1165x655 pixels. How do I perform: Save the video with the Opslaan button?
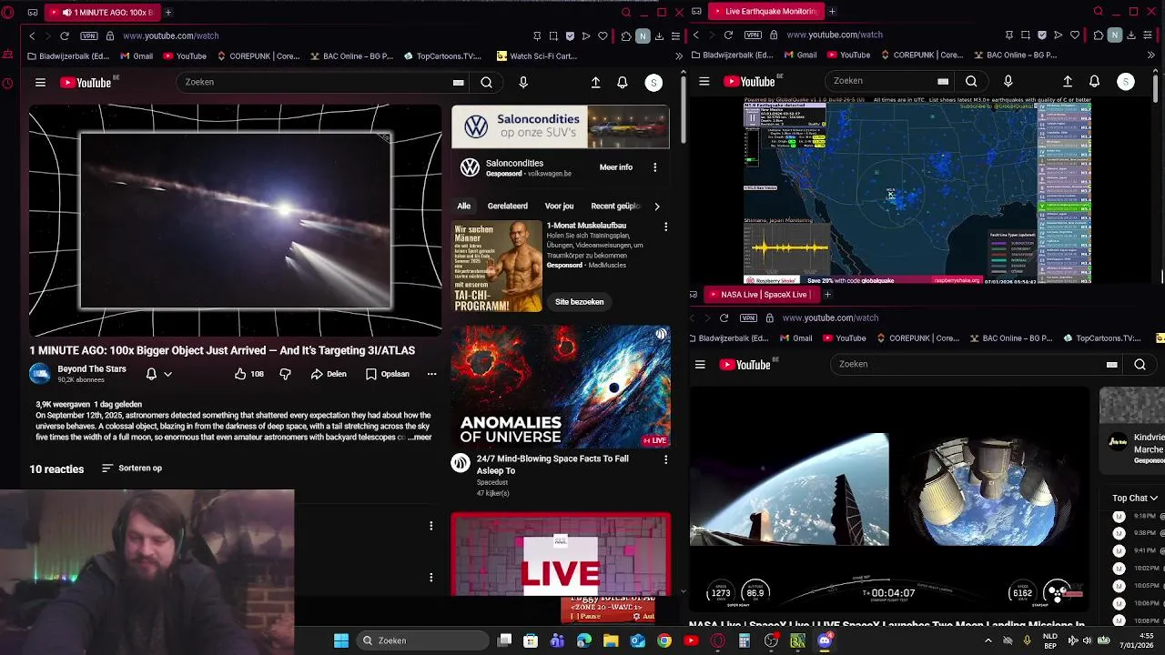(388, 374)
